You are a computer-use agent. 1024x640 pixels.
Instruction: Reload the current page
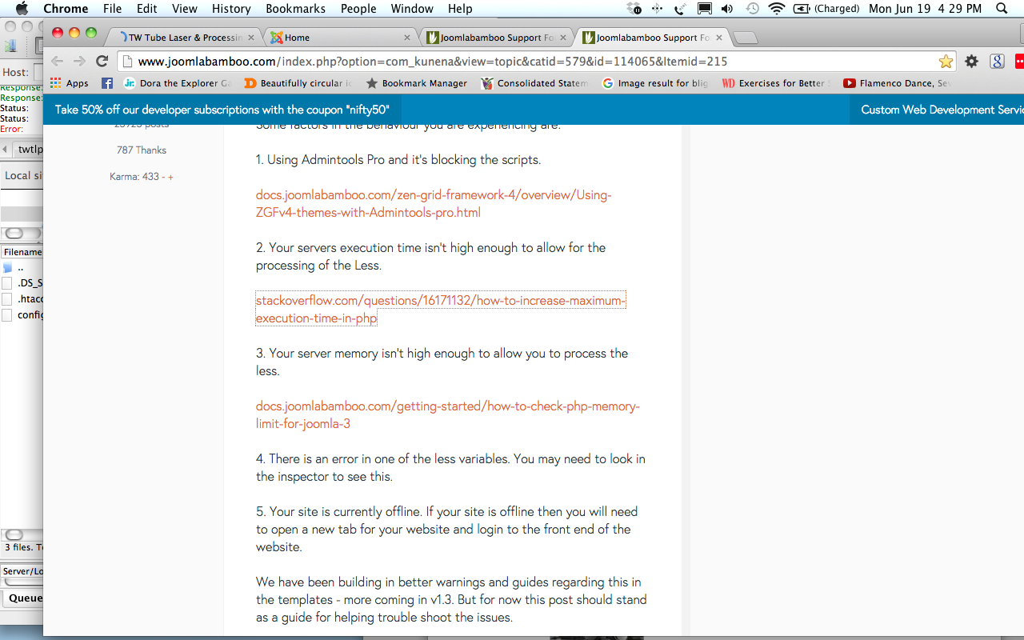(x=102, y=62)
